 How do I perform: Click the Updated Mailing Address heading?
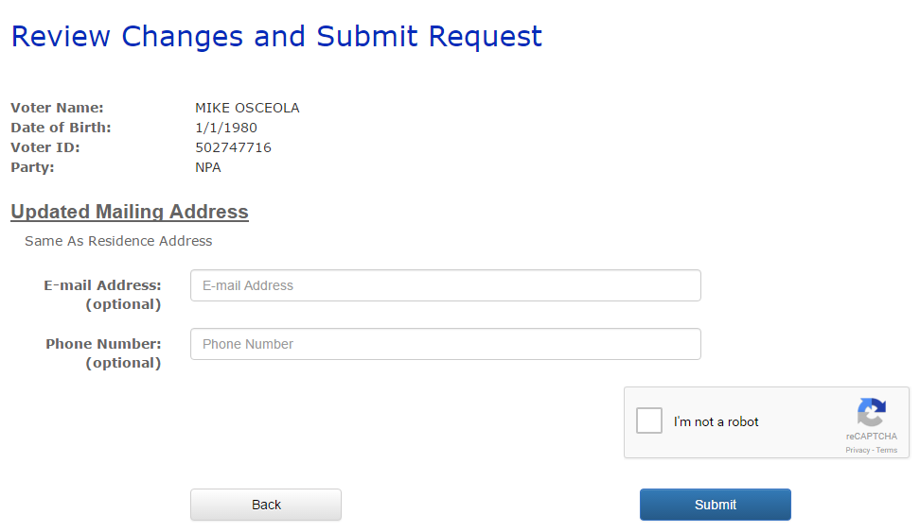click(x=130, y=212)
